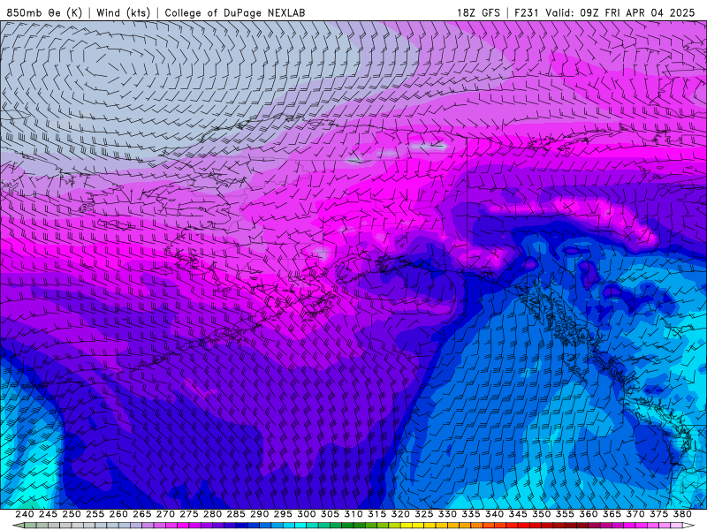Click the 280 legend number
This screenshot has height=530, width=707.
[212, 514]
